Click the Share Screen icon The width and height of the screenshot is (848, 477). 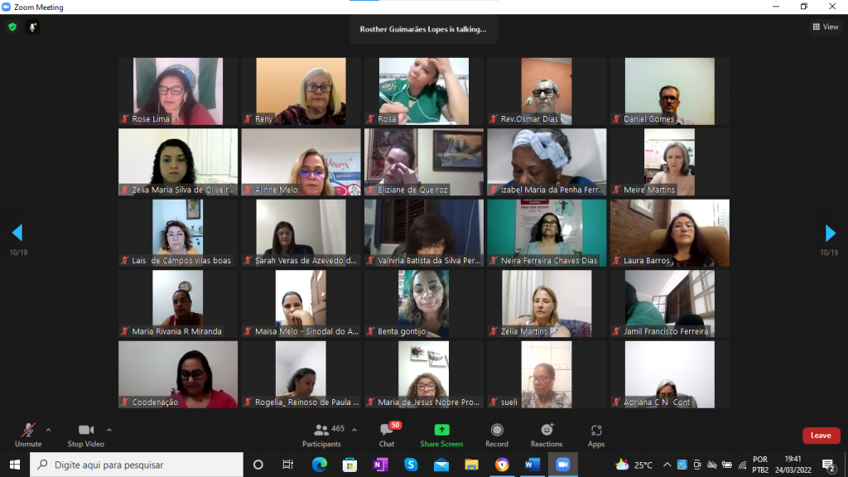click(x=441, y=435)
